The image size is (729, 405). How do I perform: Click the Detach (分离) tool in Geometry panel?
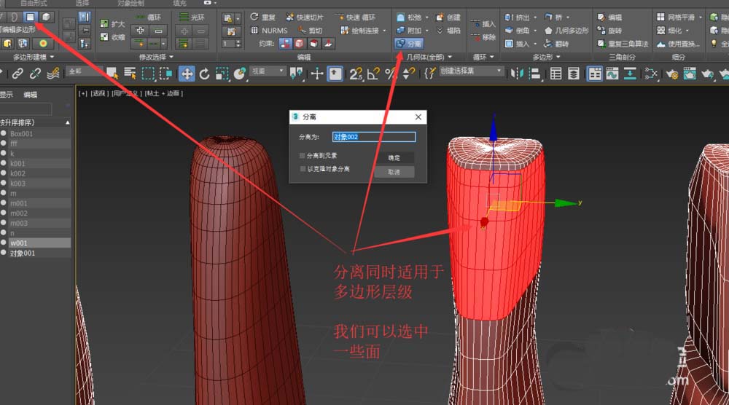[x=409, y=44]
